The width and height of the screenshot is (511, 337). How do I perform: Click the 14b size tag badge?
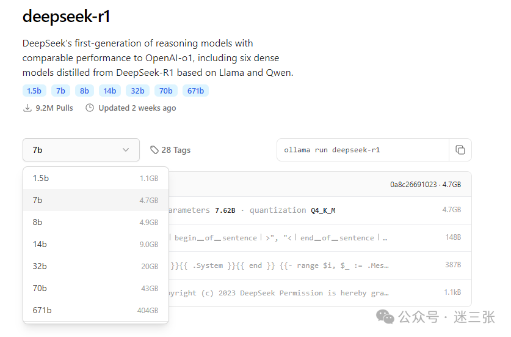point(110,91)
